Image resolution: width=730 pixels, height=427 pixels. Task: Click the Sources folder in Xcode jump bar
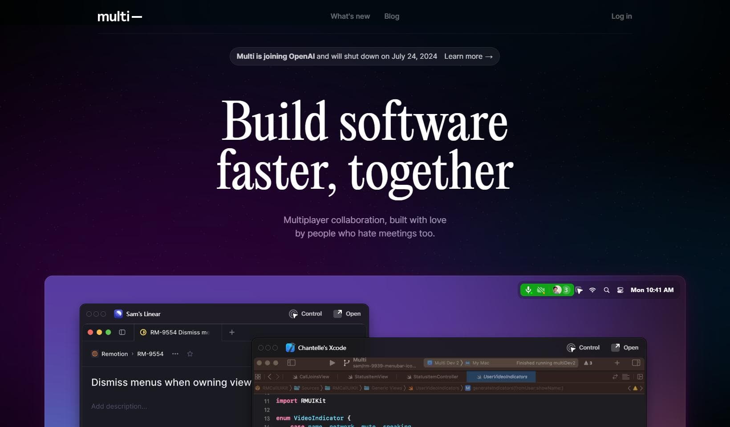point(307,388)
